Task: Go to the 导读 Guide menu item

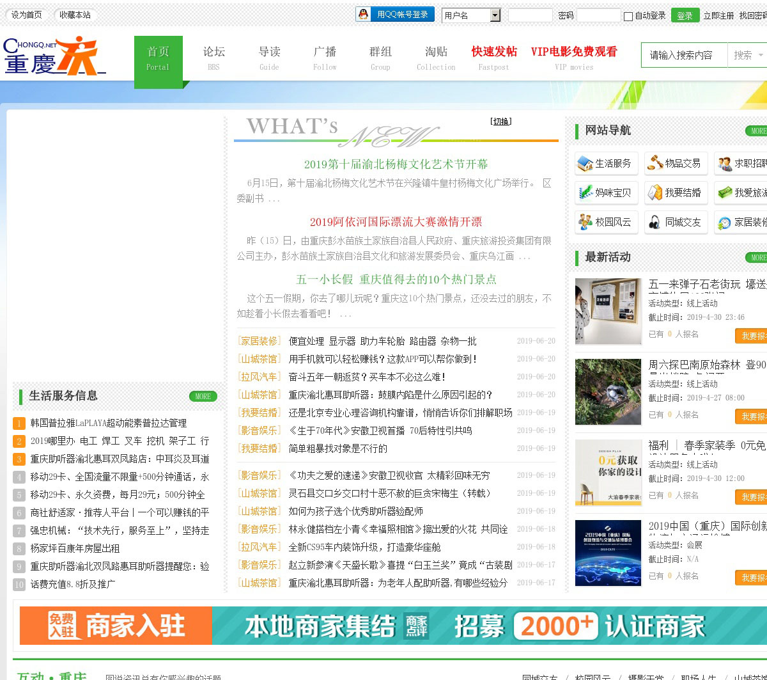Action: [x=269, y=58]
